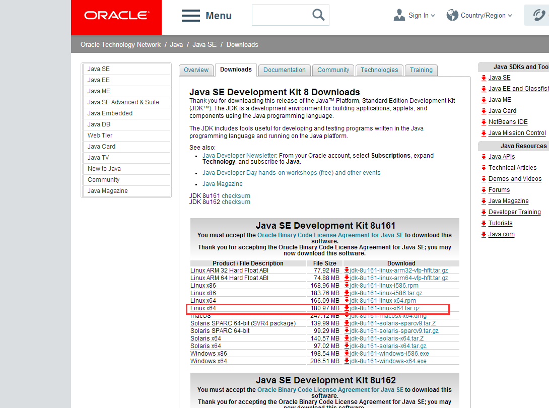Click download arrow icon for jdk-8u161-solaris-x64.tar.gz
Screen dimensions: 549x408
pos(347,346)
